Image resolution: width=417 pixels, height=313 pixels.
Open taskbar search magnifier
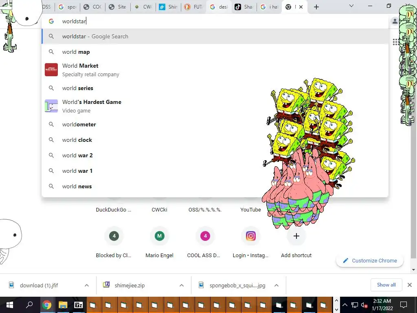pyautogui.click(x=29, y=305)
